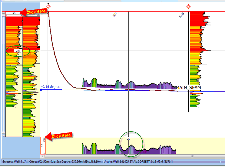
Task: Click the GR scale box of the horizontal track
Action: coord(43,145)
